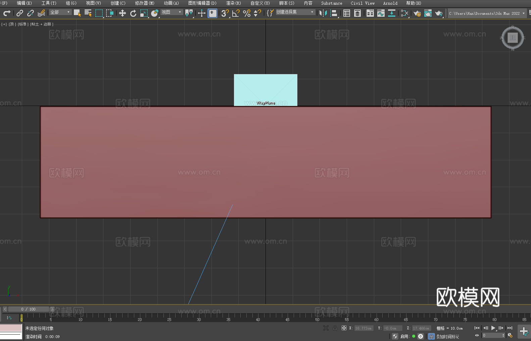Click 标准 viewport setting label
Viewport: 531px width, 341px height.
(23, 24)
